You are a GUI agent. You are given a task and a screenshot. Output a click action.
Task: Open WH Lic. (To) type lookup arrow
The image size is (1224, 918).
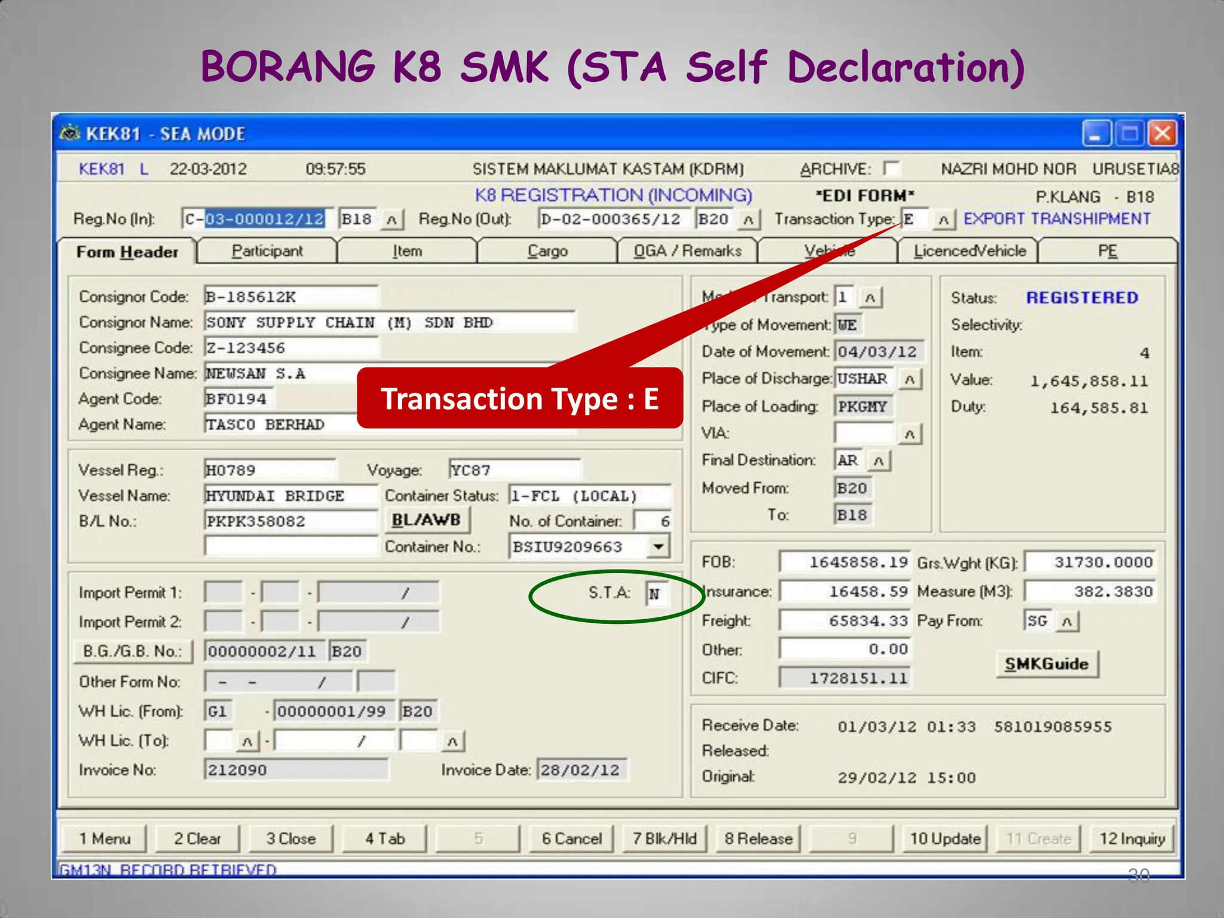247,741
